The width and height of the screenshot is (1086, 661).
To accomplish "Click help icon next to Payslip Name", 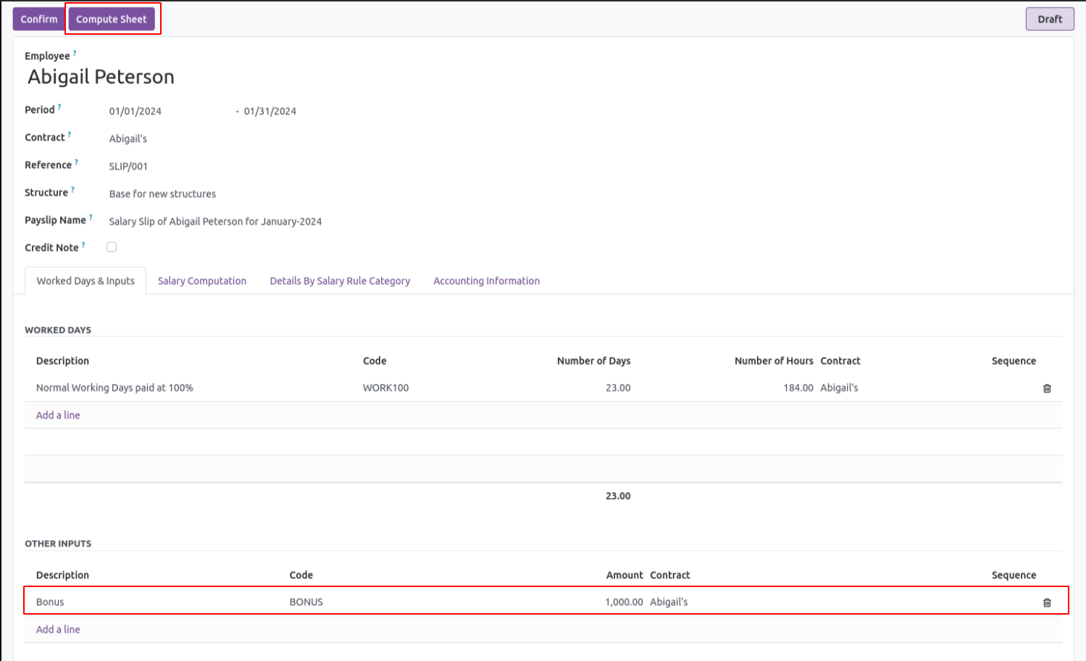I will coord(91,217).
